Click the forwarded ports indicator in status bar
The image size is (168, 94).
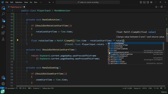point(30,88)
